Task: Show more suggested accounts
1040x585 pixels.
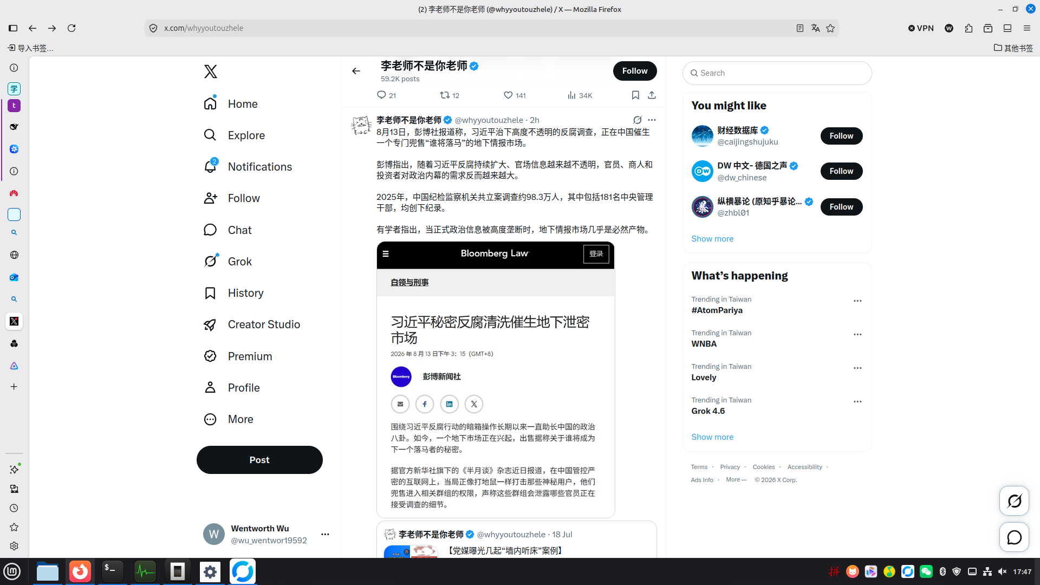Action: 712,239
